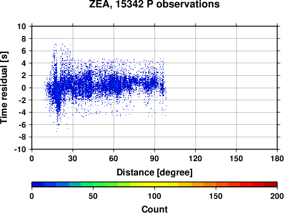Select the dark blue colorbar segment near 0
Screen dimensions: 284x213
coord(38,185)
